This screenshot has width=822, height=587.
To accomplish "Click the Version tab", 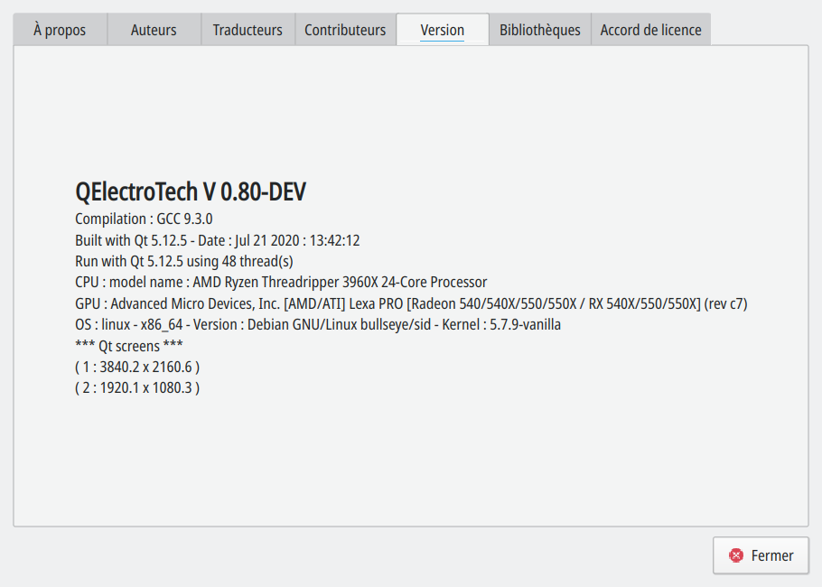I will coord(443,30).
